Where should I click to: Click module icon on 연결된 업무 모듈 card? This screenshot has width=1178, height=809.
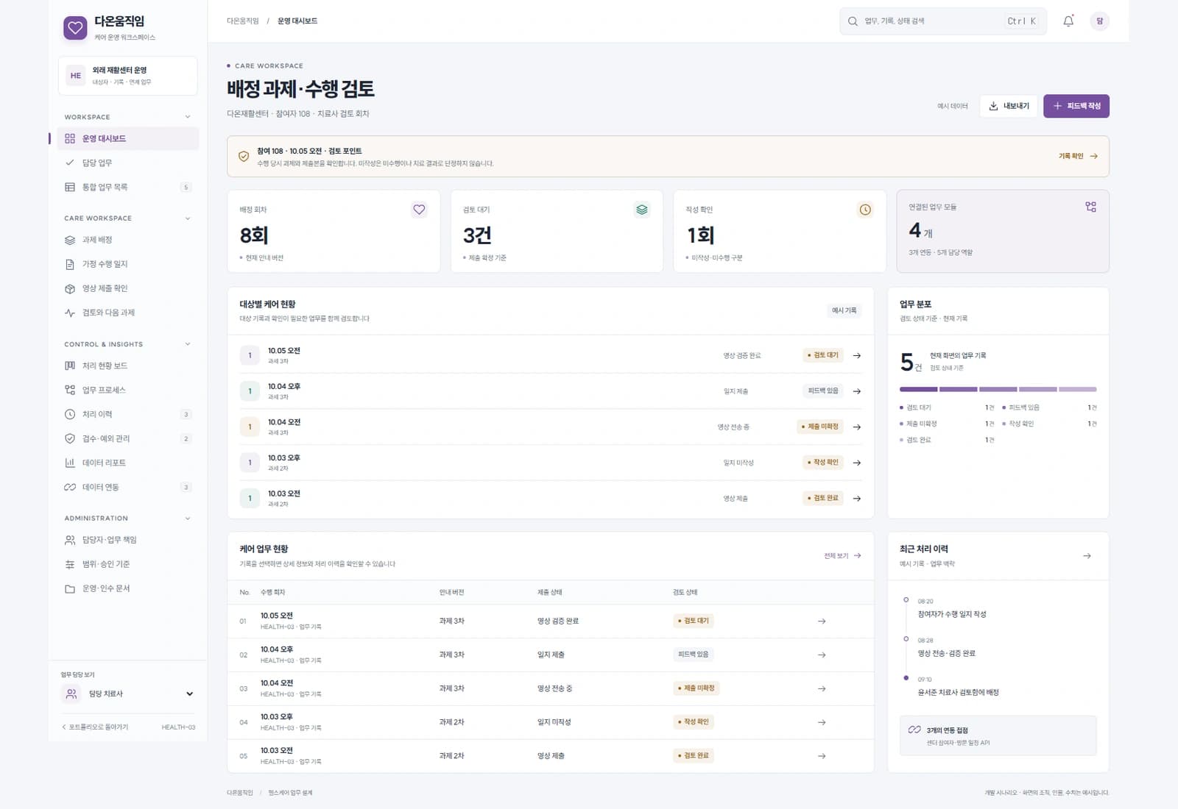(x=1090, y=207)
